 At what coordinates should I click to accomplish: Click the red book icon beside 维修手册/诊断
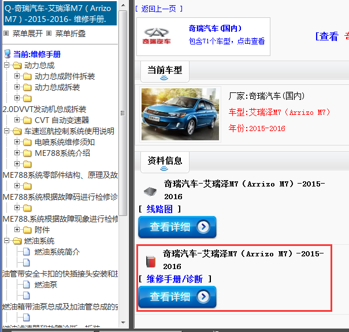click(151, 262)
